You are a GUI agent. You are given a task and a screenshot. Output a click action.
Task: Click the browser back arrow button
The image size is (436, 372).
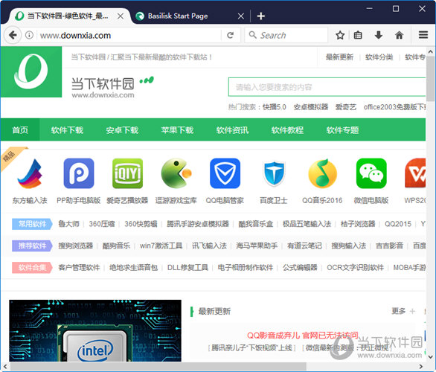pos(13,35)
